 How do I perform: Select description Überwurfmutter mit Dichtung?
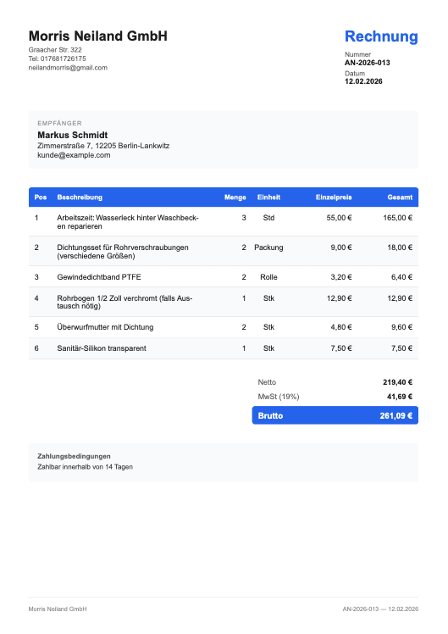105,327
